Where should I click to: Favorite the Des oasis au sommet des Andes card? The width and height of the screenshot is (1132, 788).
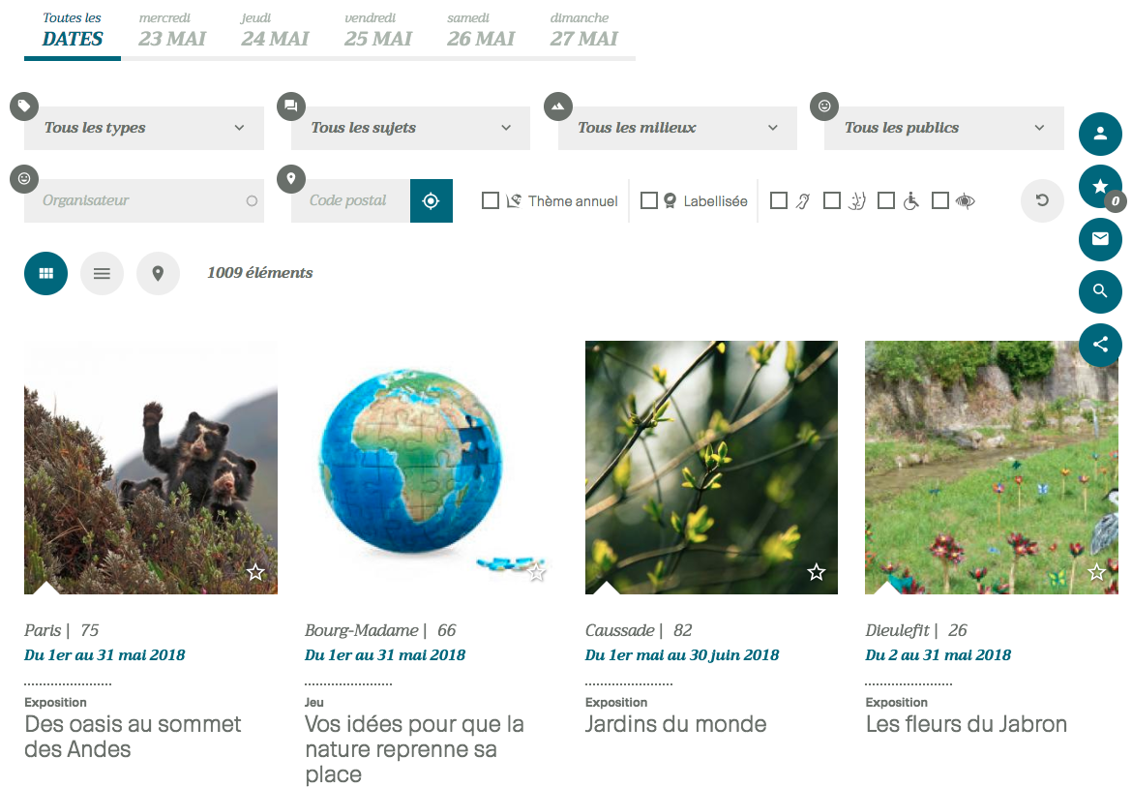point(255,573)
